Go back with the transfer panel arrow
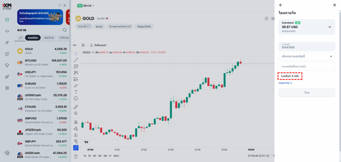This screenshot has height=162, width=341. (281, 5)
